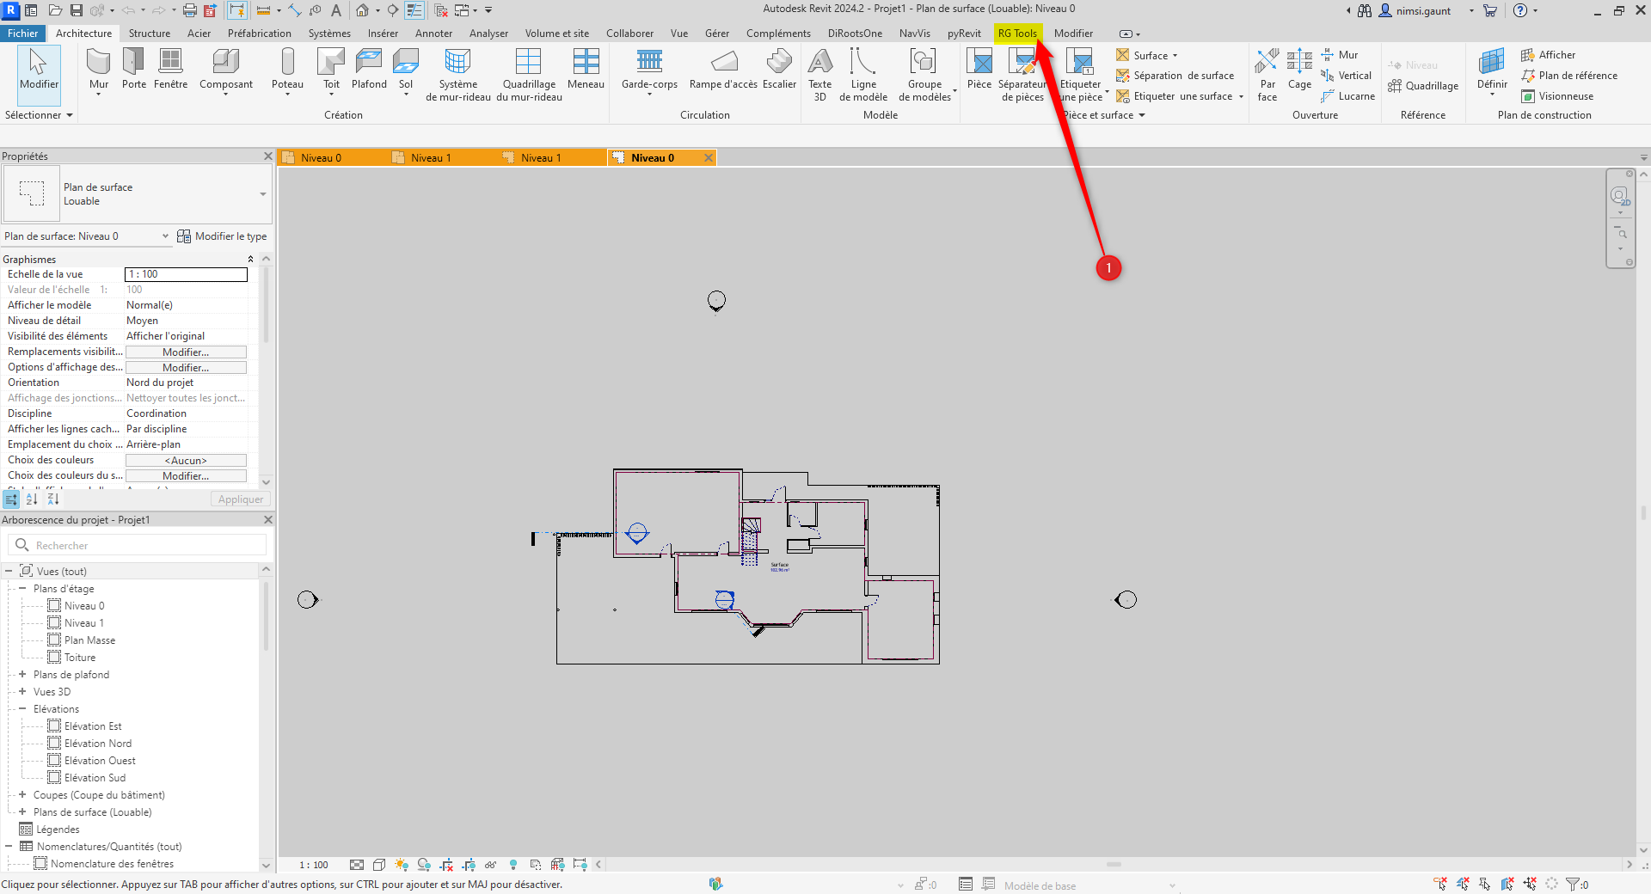
Task: Select the Quadrillage du mur-rideau tool
Action: click(529, 74)
